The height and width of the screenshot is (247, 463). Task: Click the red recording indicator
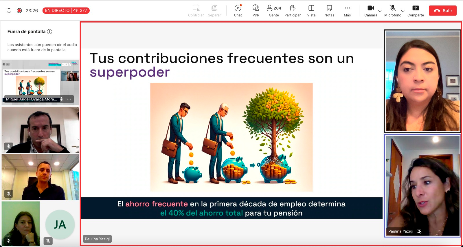coord(19,11)
